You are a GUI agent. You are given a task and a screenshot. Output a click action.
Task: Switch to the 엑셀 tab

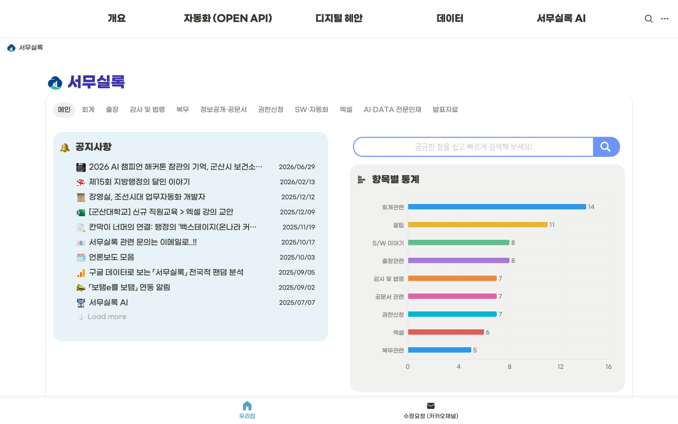(x=346, y=110)
